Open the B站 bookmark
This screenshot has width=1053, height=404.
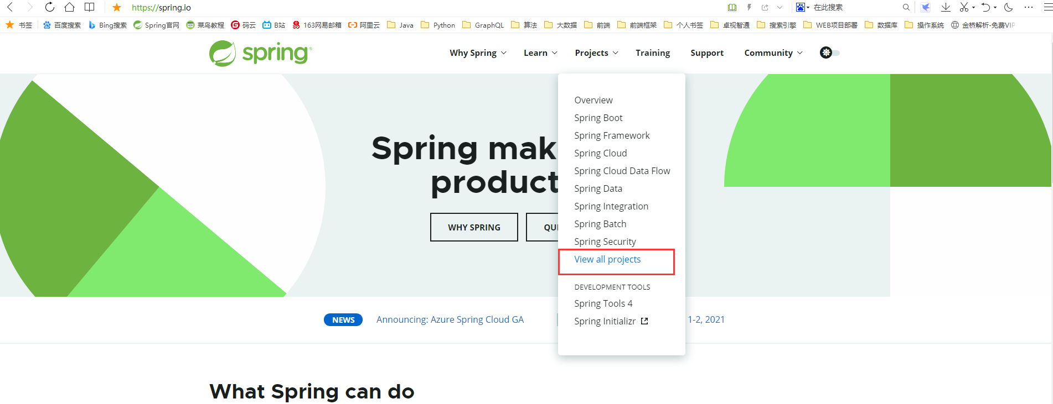click(x=273, y=25)
